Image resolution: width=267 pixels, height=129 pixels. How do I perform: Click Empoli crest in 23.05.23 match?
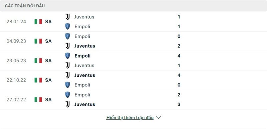pyautogui.click(x=68, y=56)
